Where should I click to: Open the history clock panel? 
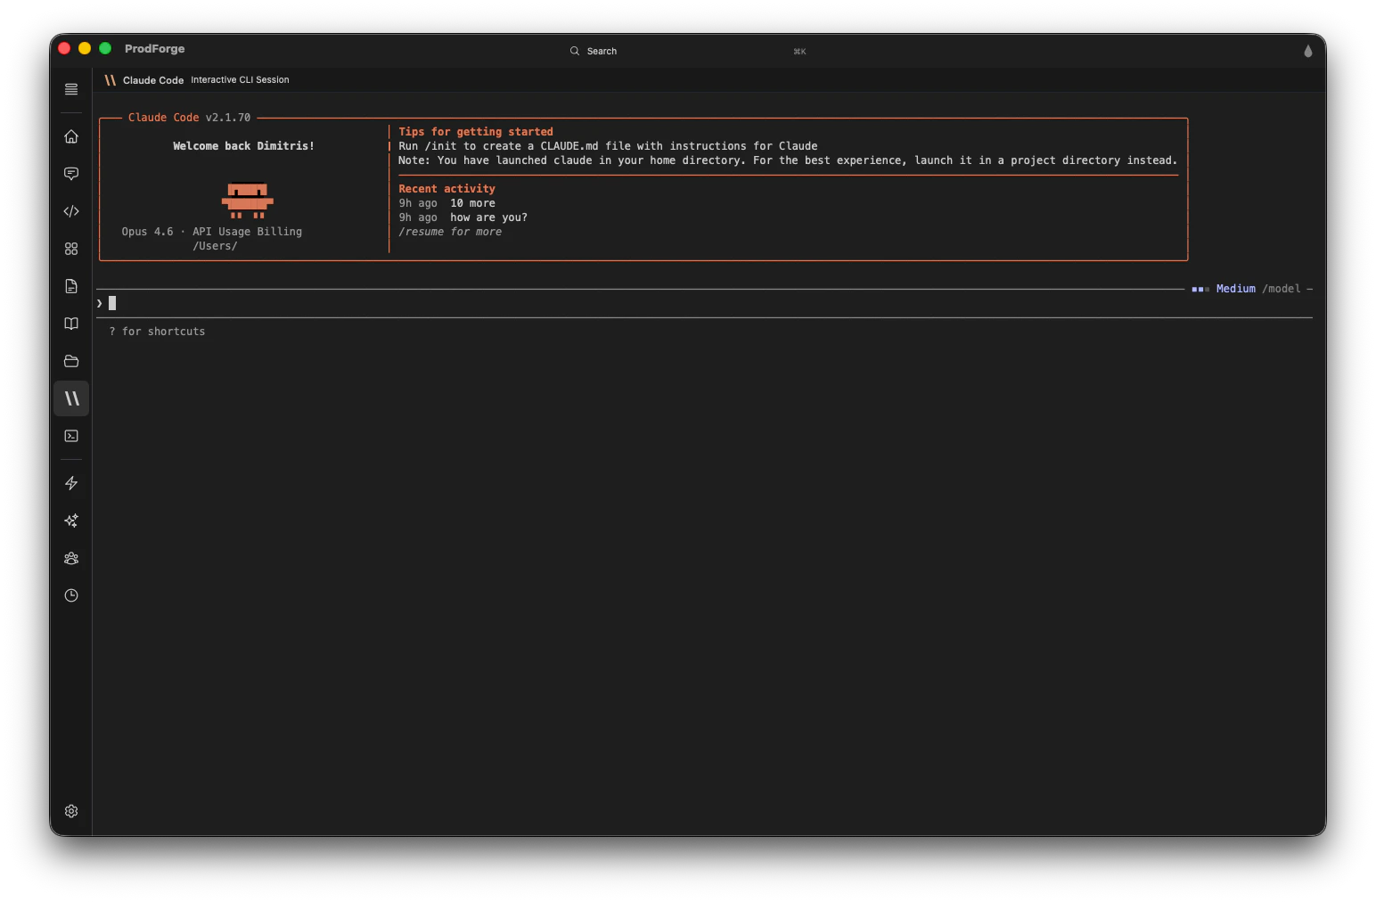71,595
